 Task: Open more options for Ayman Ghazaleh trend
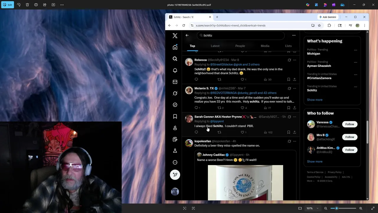[356, 62]
